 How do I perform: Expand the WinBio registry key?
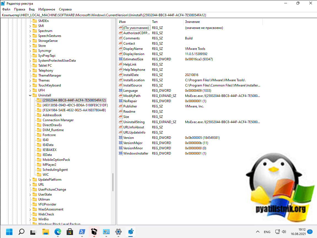coord(30,219)
